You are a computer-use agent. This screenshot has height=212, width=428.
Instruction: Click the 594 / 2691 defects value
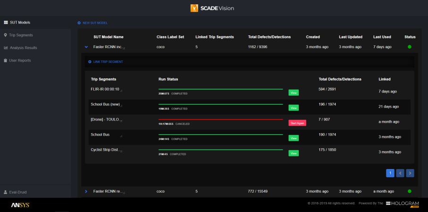pyautogui.click(x=327, y=89)
